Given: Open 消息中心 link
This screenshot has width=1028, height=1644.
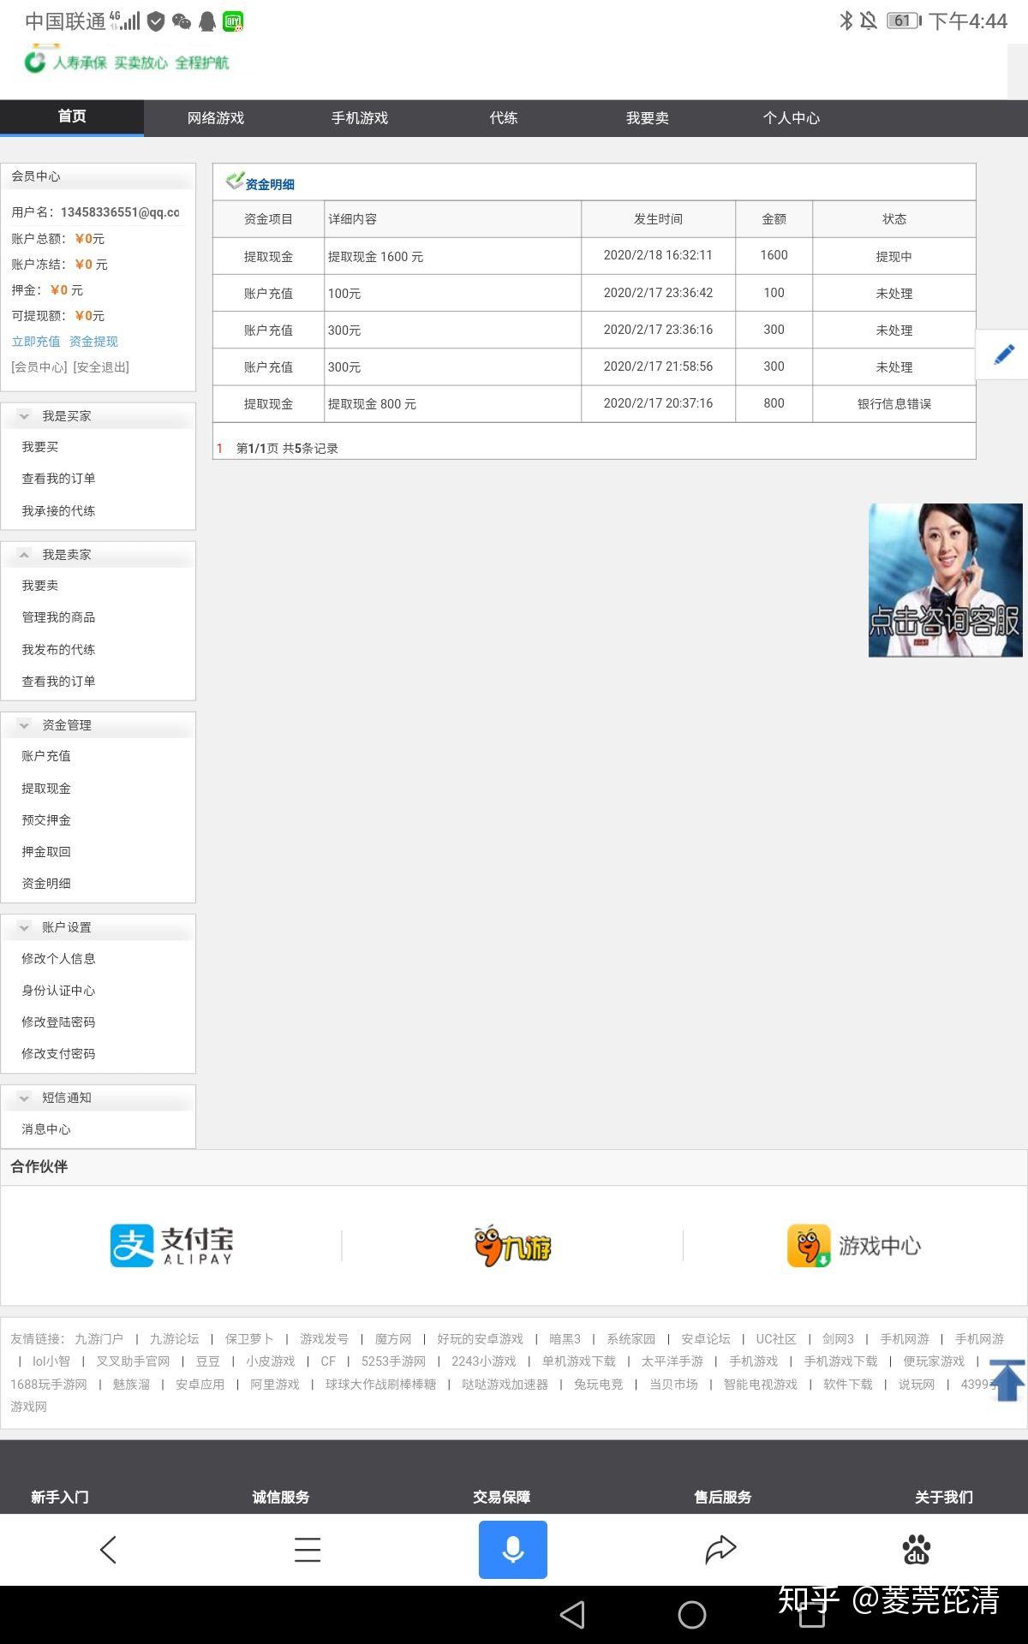Looking at the screenshot, I should [46, 1129].
